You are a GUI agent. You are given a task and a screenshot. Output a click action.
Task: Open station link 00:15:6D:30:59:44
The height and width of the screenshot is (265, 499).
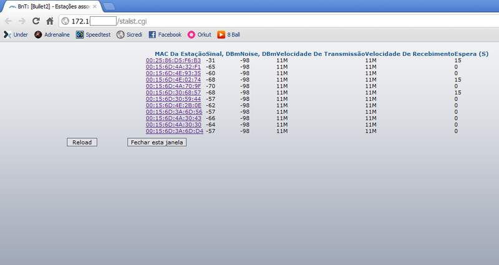[x=173, y=99]
